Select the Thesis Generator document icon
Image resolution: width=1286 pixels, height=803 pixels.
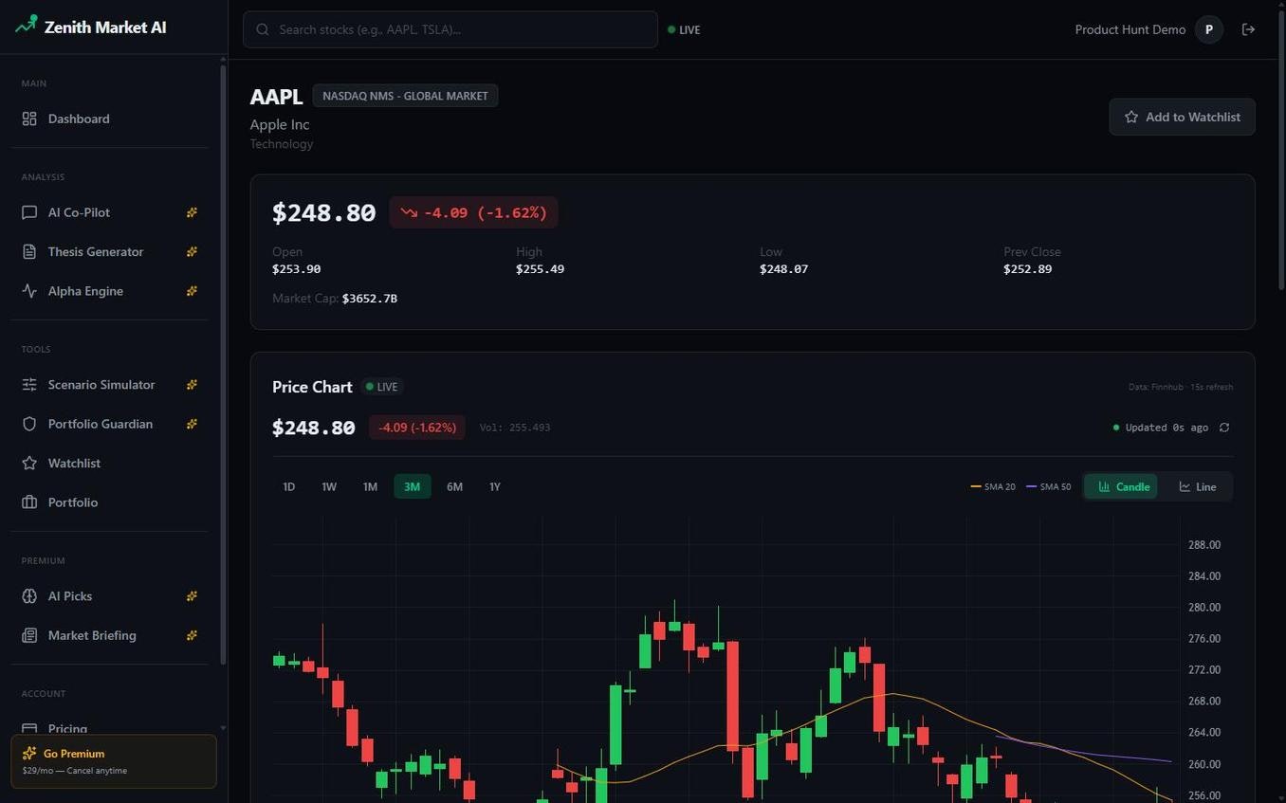pyautogui.click(x=31, y=251)
